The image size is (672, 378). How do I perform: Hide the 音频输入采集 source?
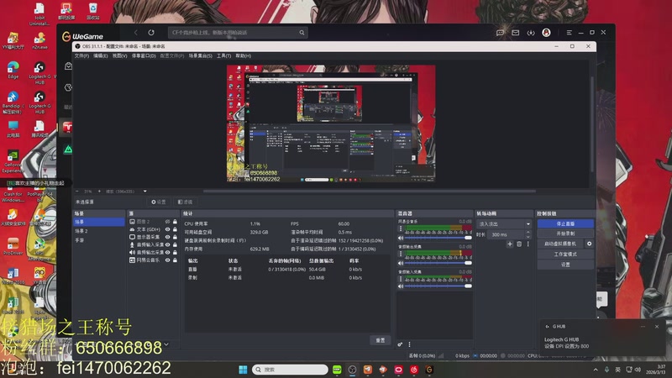tap(167, 244)
